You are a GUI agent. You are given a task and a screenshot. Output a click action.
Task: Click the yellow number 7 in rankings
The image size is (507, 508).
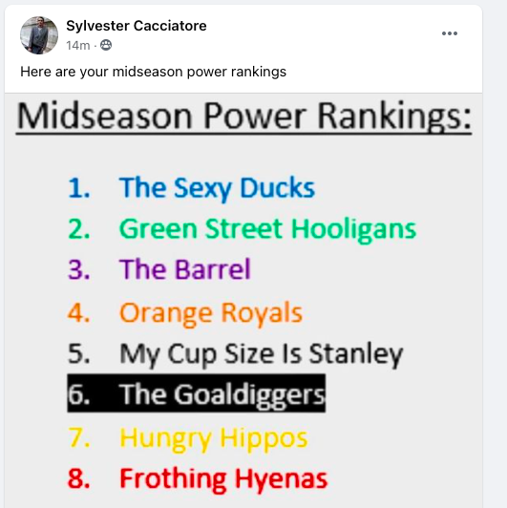point(79,438)
